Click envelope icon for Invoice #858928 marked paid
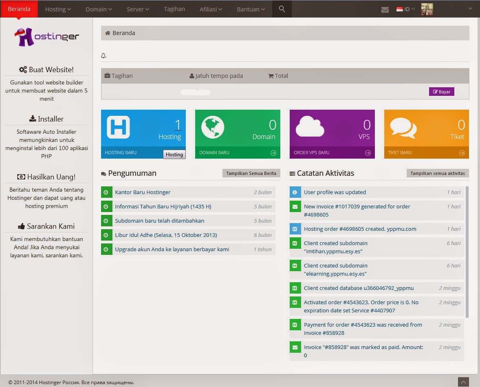The width and height of the screenshot is (480, 387). (x=295, y=347)
